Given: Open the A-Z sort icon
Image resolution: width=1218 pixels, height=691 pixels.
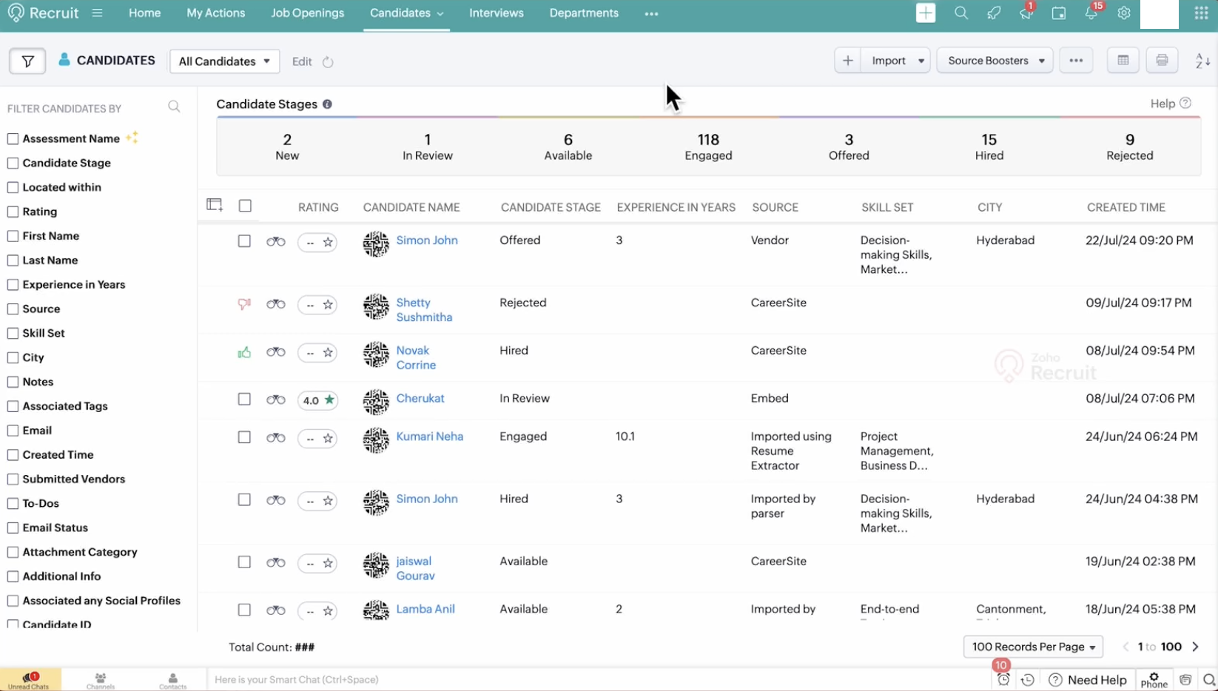Looking at the screenshot, I should pos(1202,61).
